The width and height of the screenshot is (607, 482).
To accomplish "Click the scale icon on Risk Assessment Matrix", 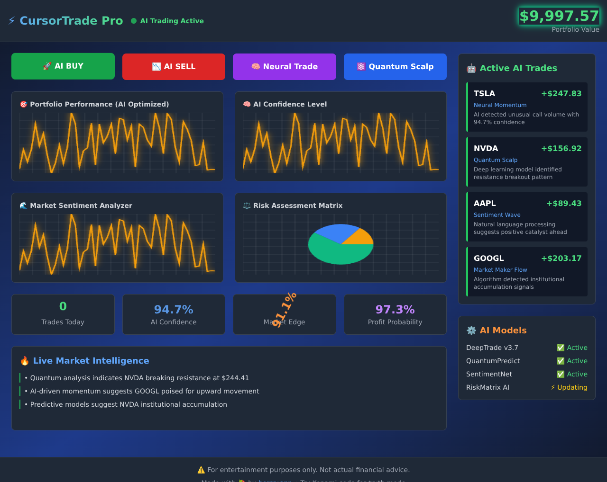I will 247,205.
